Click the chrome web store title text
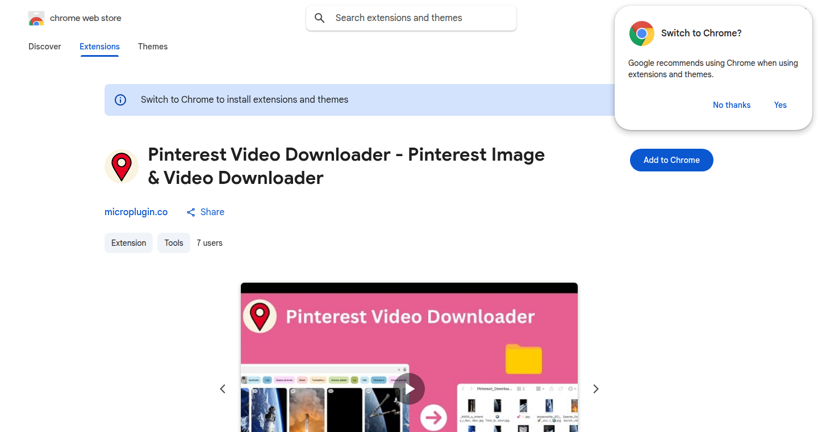Image resolution: width=818 pixels, height=432 pixels. (86, 18)
